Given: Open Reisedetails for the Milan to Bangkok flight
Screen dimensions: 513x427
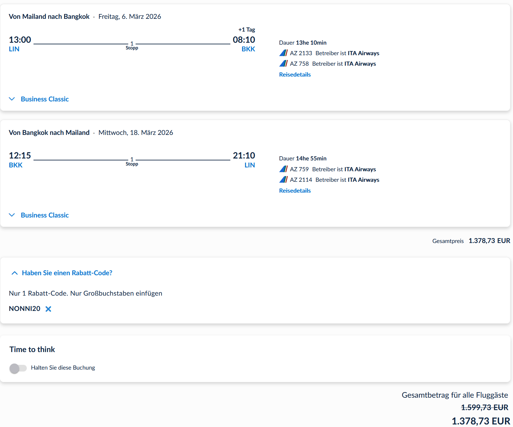Looking at the screenshot, I should click(294, 74).
